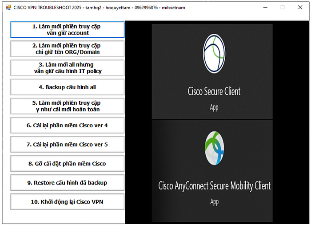Viewport: 311px width, 228px height.
Task: Click the 'Cisco Secure Client' label text
Action: click(214, 91)
